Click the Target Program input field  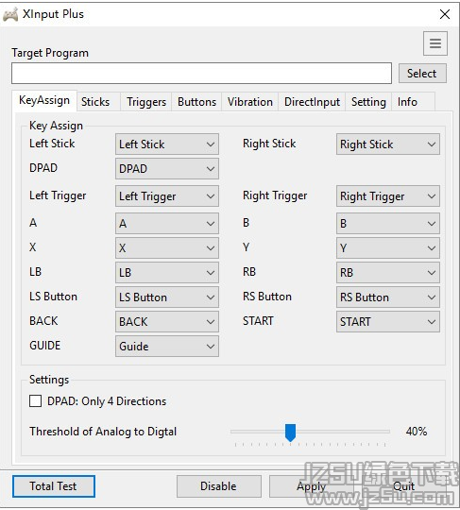[x=201, y=73]
